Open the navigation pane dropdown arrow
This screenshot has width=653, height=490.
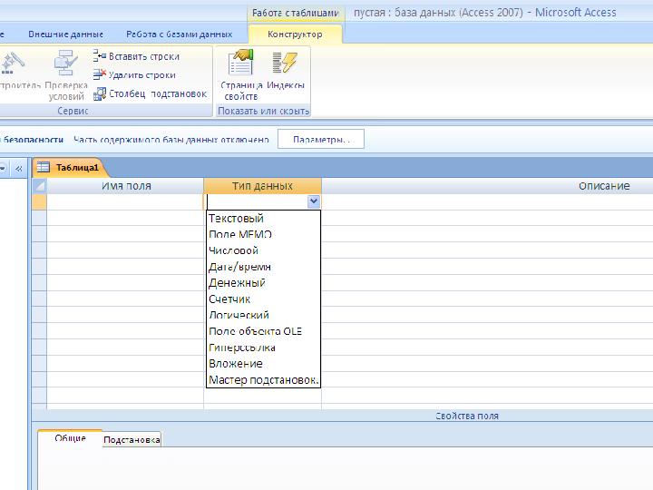click(x=3, y=169)
